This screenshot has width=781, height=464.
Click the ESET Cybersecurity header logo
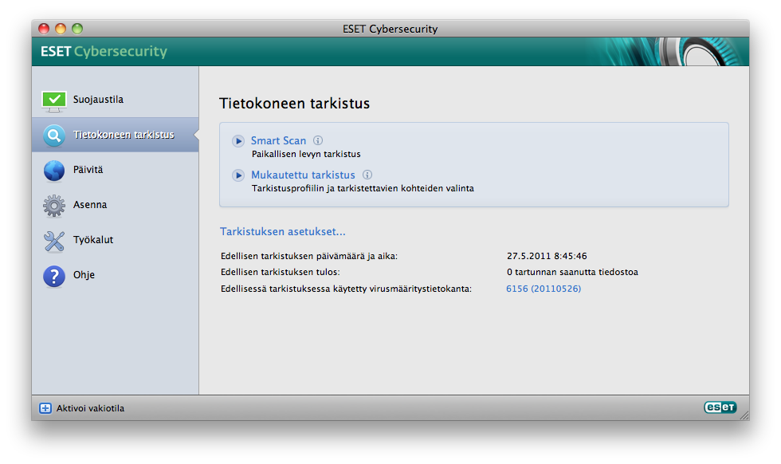[x=104, y=51]
